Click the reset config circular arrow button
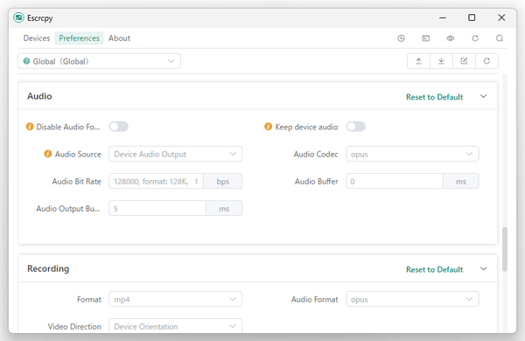This screenshot has width=525, height=341. pyautogui.click(x=486, y=61)
